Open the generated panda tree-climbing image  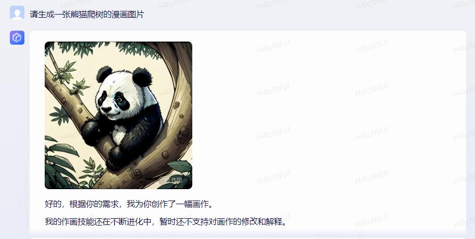pos(118,115)
